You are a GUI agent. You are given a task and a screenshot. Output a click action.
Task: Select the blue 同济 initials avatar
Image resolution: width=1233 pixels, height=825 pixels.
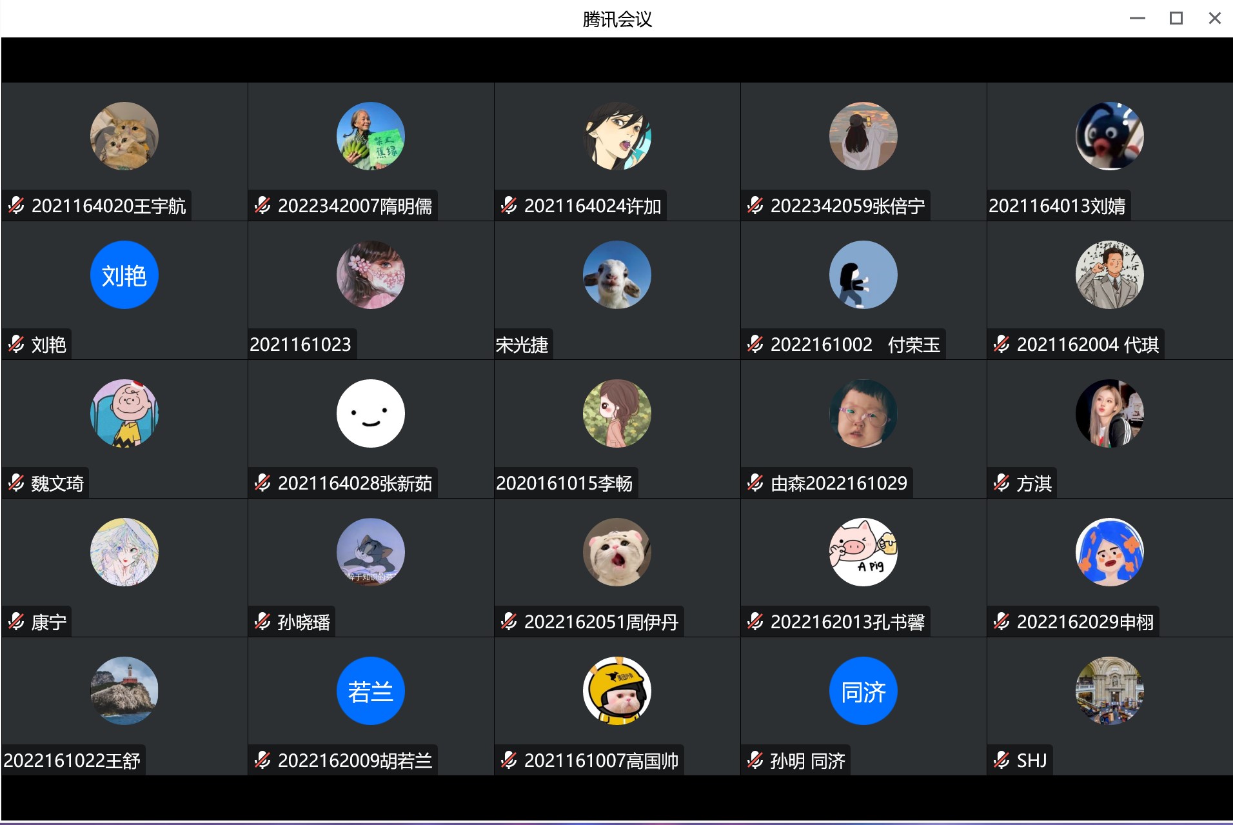tap(863, 691)
